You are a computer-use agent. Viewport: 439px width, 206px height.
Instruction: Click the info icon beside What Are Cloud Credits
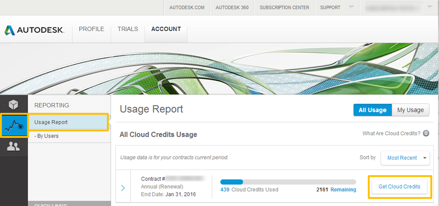[x=426, y=133]
